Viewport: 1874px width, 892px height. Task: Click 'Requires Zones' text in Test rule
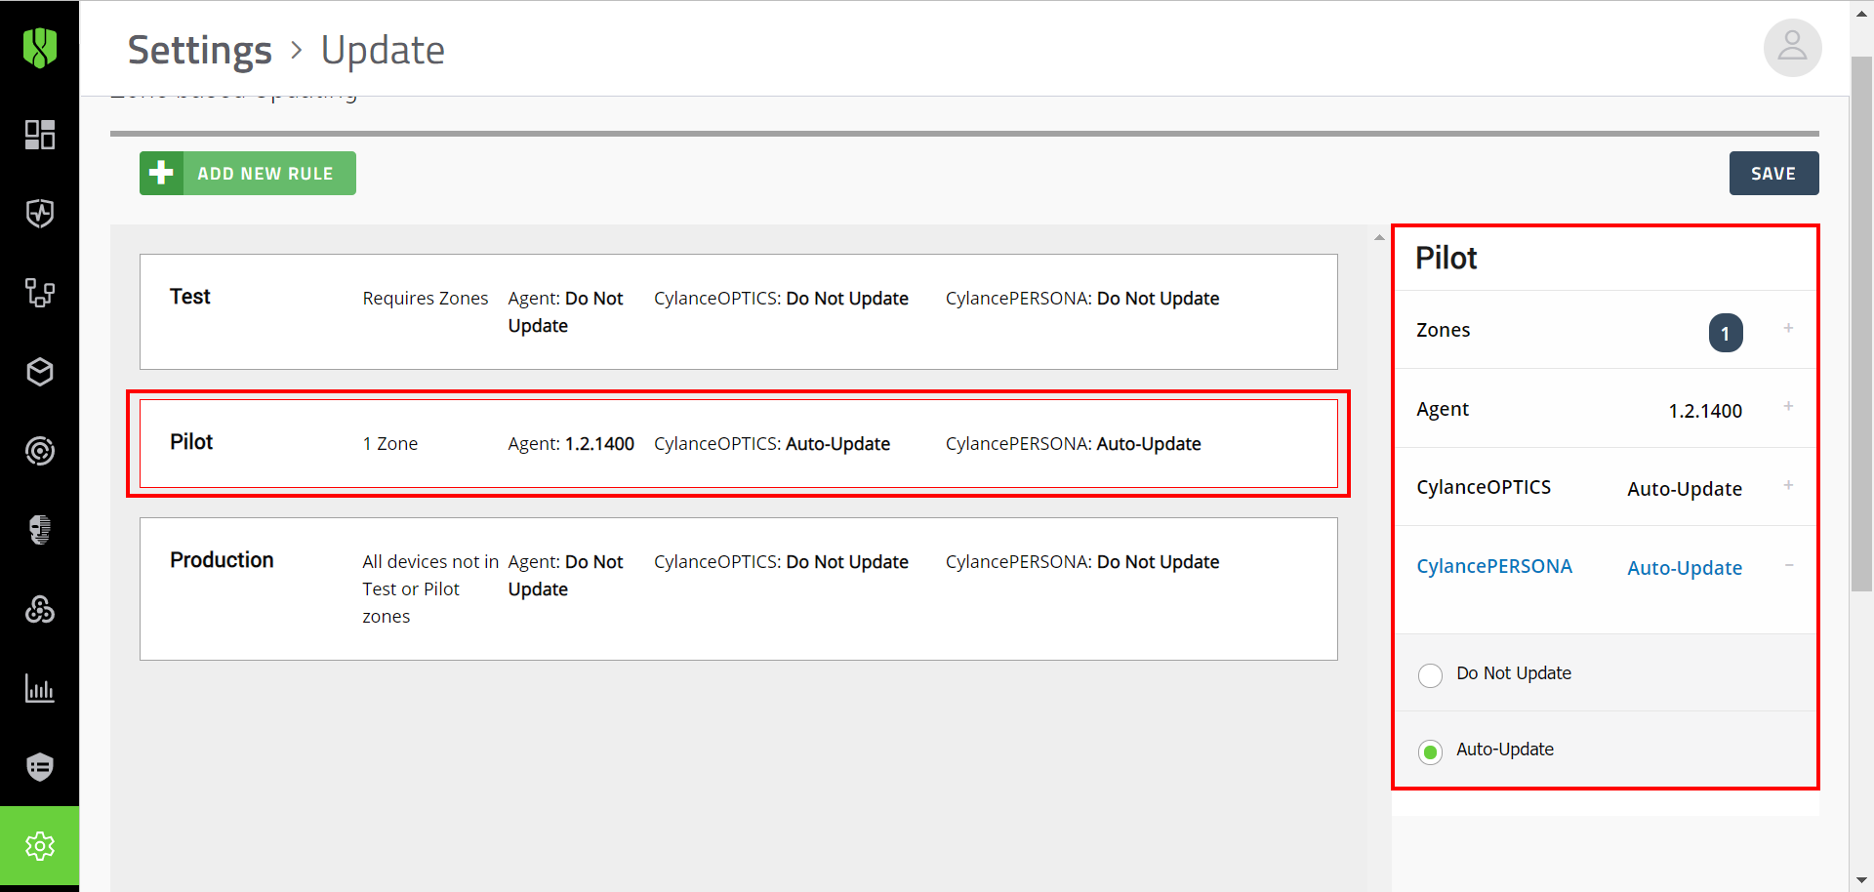tap(426, 299)
